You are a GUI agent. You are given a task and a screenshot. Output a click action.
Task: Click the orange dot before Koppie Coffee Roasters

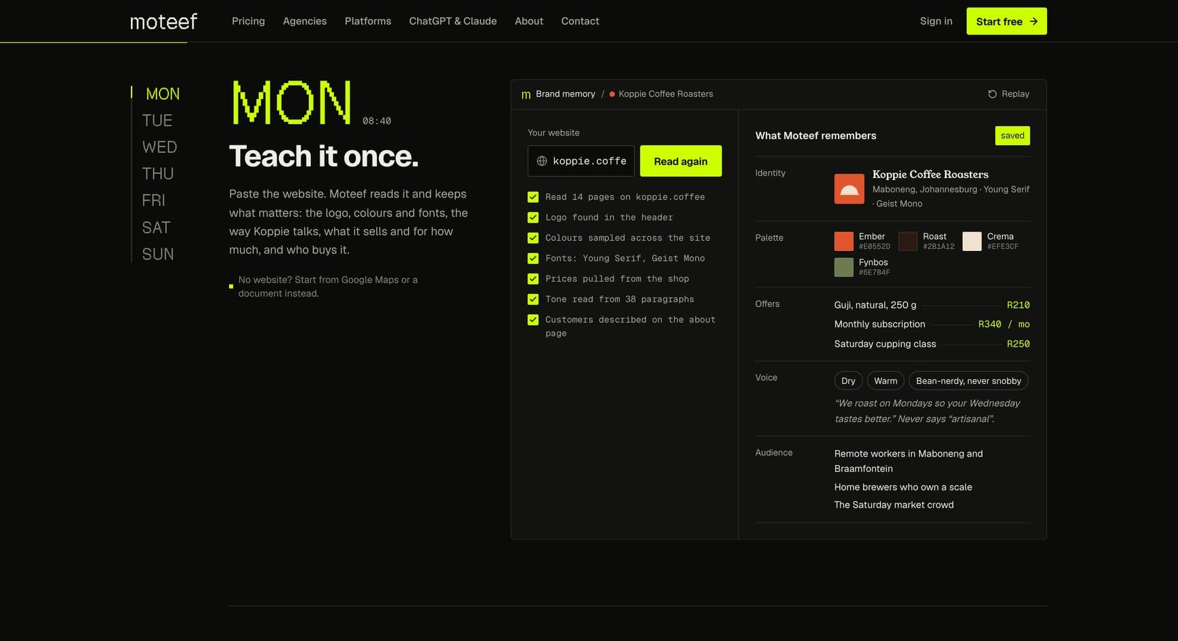[611, 94]
